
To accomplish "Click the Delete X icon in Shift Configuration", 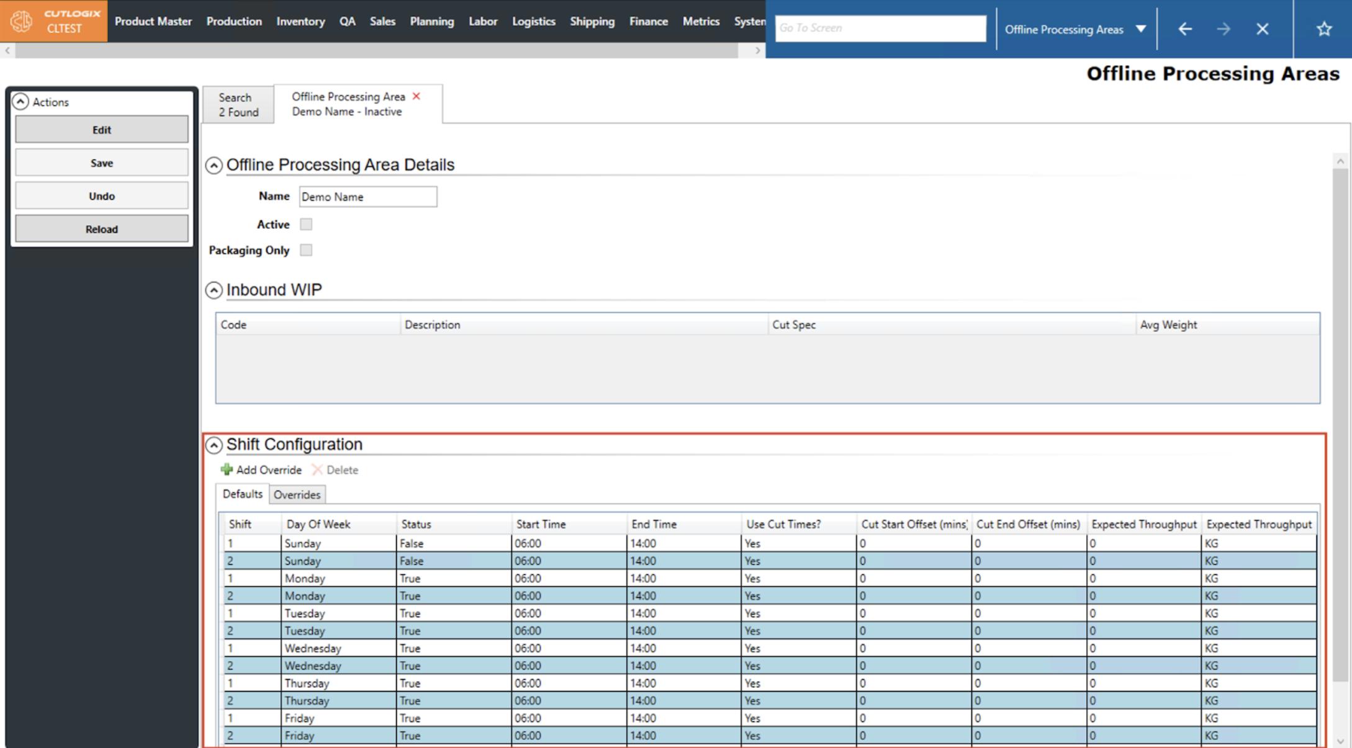I will (x=317, y=470).
